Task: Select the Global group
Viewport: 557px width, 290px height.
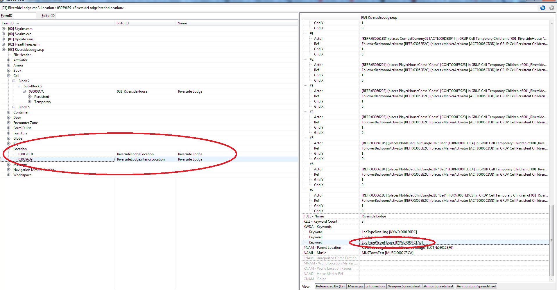Action: pyautogui.click(x=18, y=138)
